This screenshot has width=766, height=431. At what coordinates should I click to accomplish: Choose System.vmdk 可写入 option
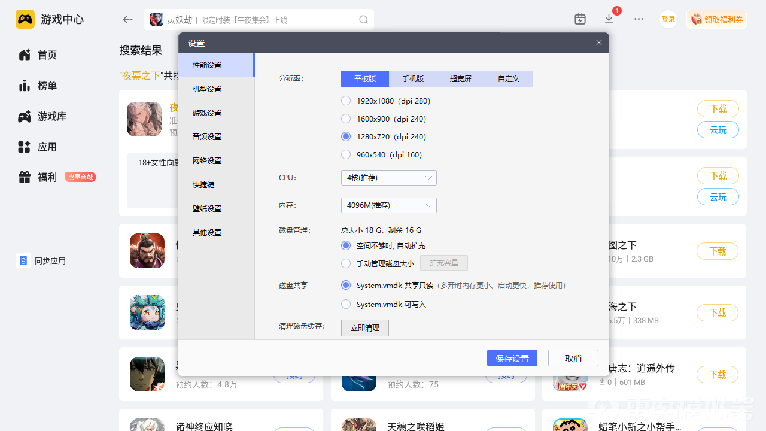pyautogui.click(x=346, y=304)
